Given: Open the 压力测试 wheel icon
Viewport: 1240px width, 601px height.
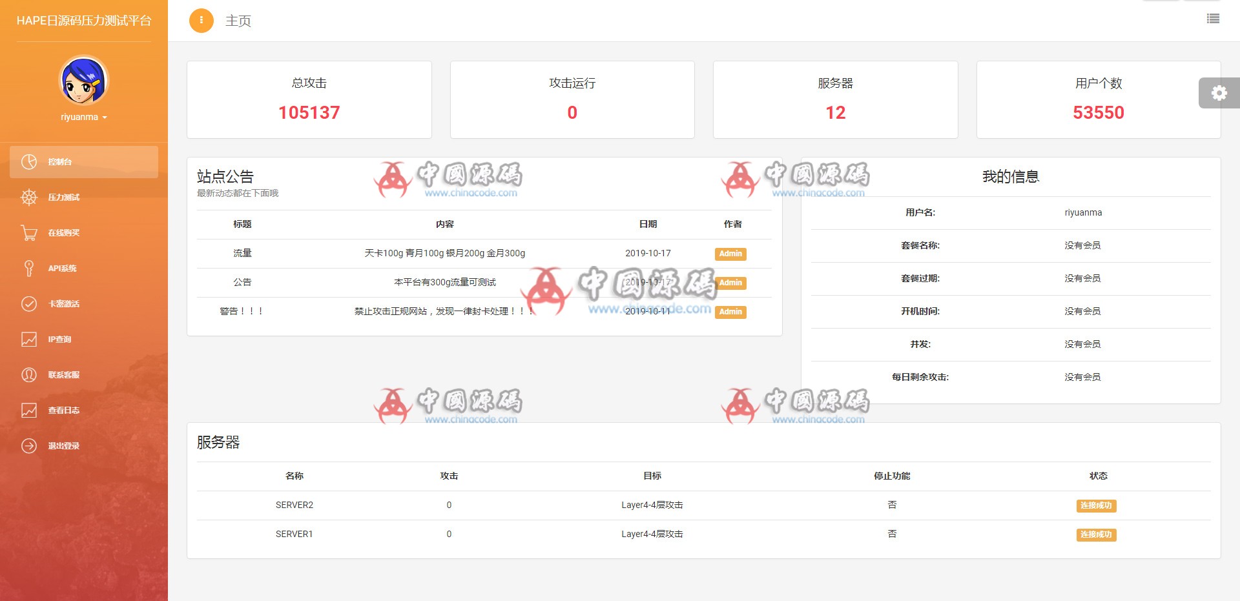Looking at the screenshot, I should (x=29, y=198).
